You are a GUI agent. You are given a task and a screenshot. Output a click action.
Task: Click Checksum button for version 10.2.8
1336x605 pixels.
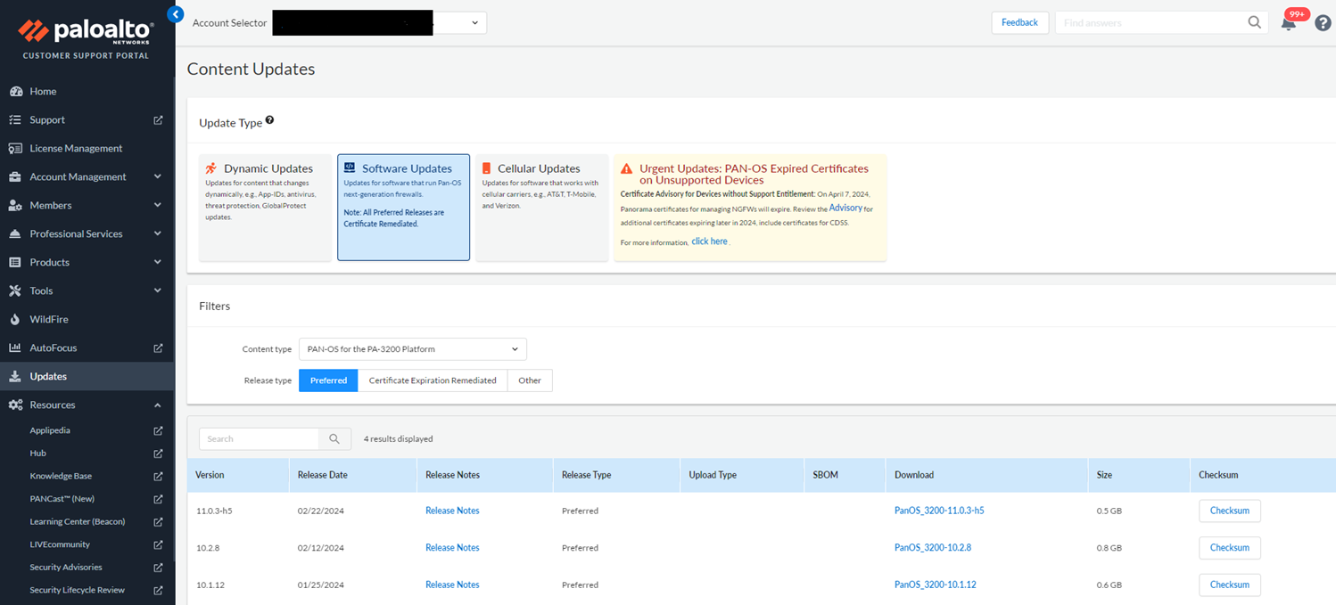tap(1229, 548)
